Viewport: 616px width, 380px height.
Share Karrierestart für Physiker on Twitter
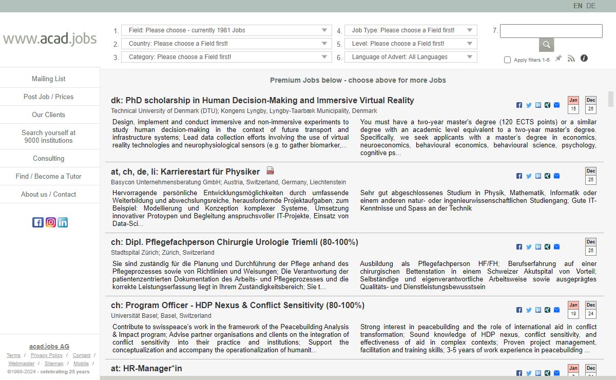(x=529, y=176)
